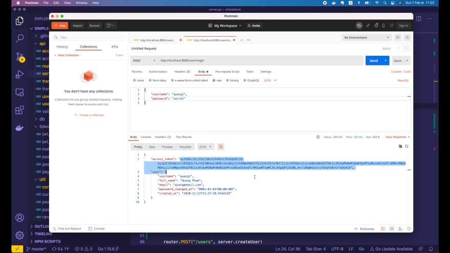Open the Window menu in macOS menu bar
The height and width of the screenshot is (253, 450).
tap(81, 3)
